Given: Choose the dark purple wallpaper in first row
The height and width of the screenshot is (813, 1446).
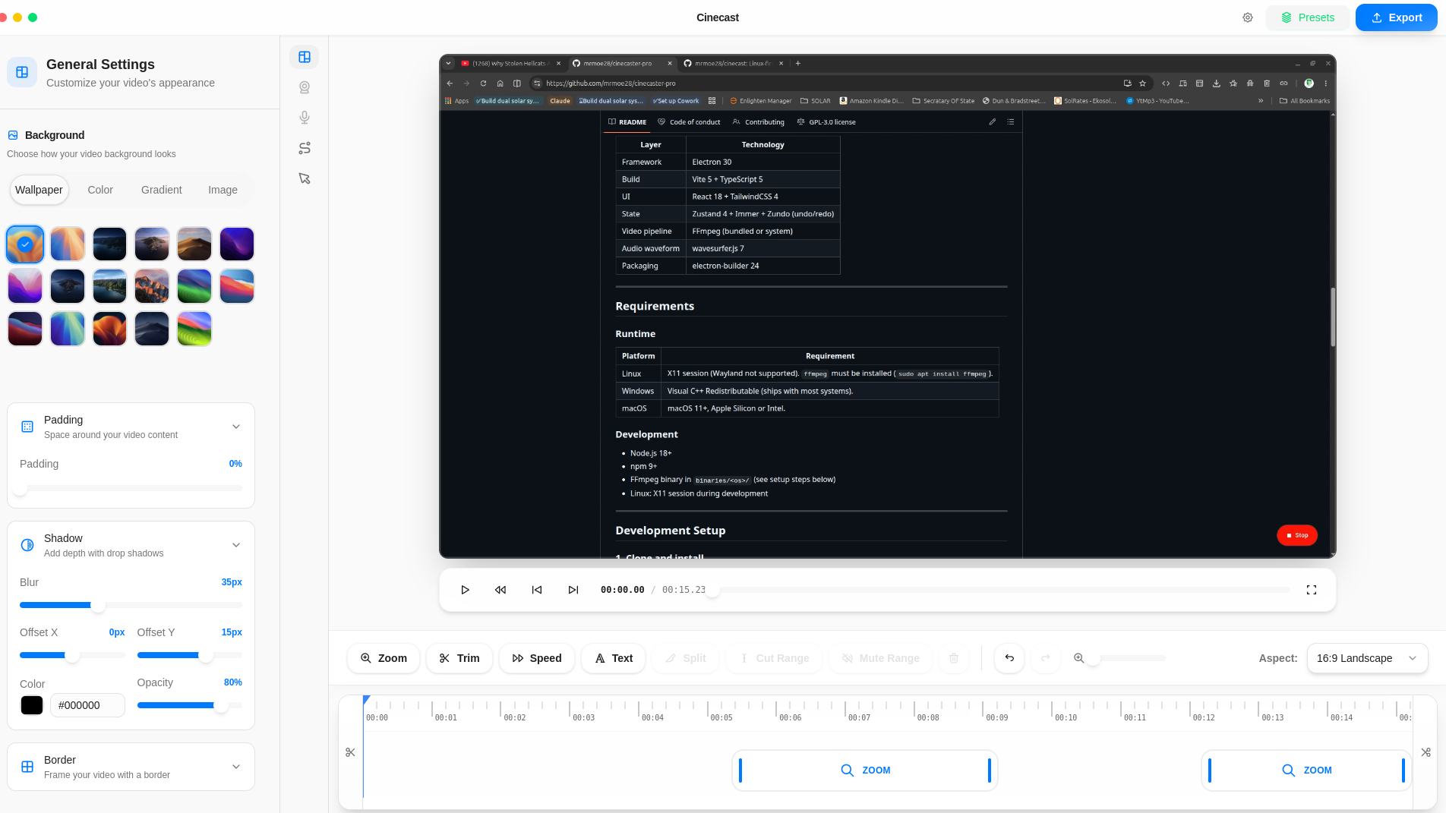Looking at the screenshot, I should pyautogui.click(x=237, y=244).
